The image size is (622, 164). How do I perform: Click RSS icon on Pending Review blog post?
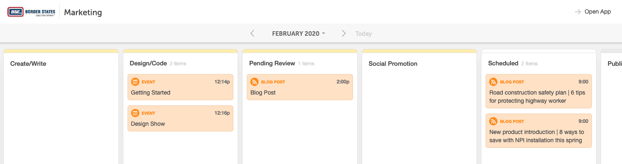point(254,82)
